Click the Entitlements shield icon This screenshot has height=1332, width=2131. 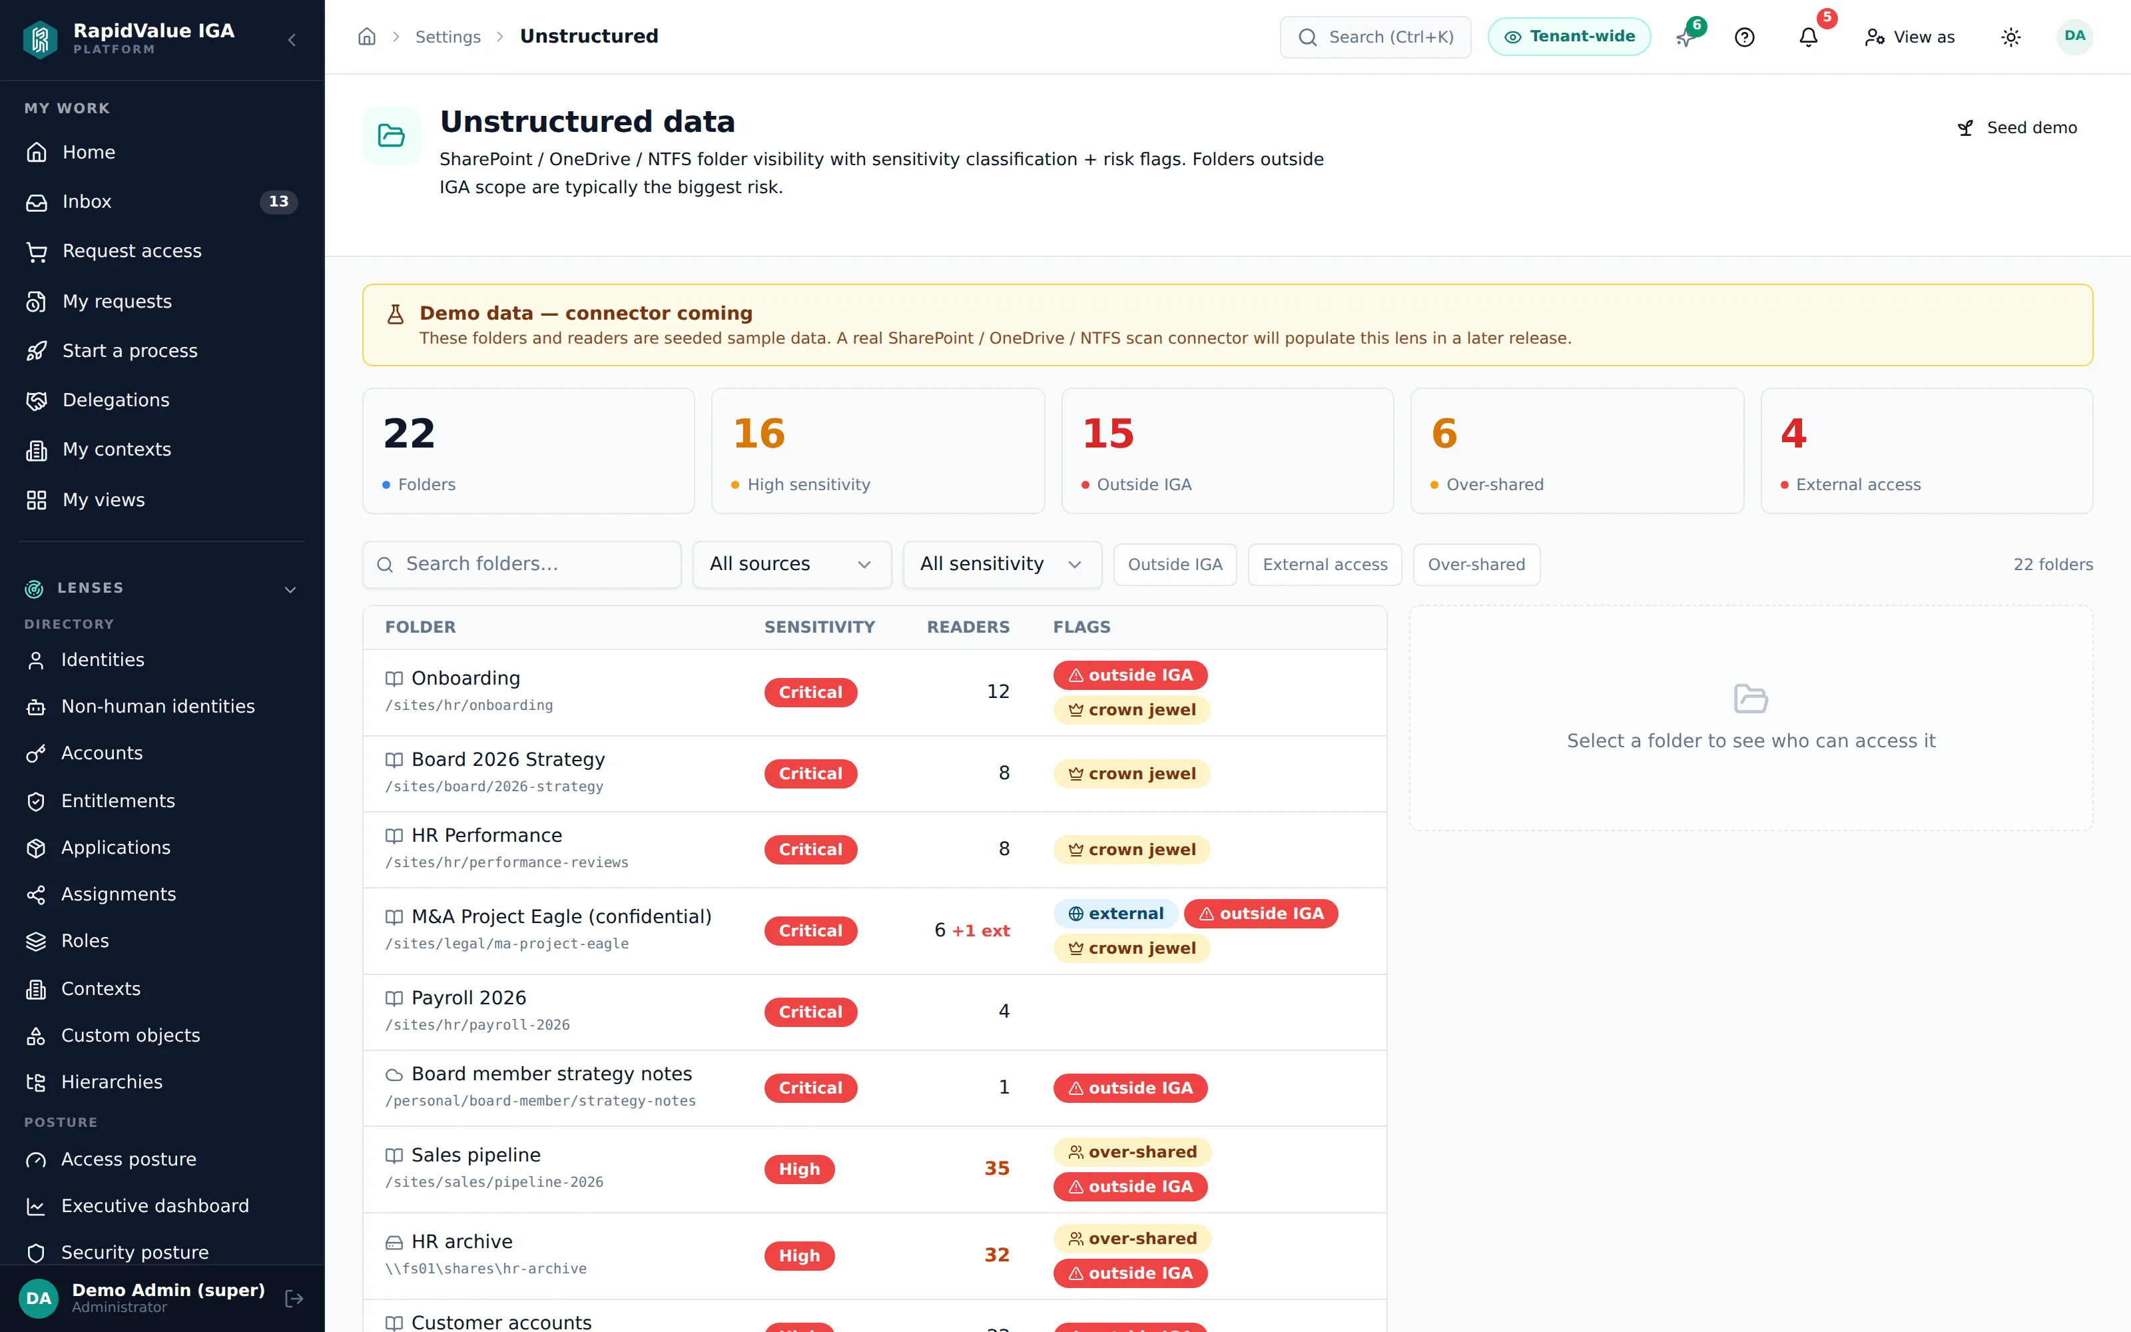point(35,801)
